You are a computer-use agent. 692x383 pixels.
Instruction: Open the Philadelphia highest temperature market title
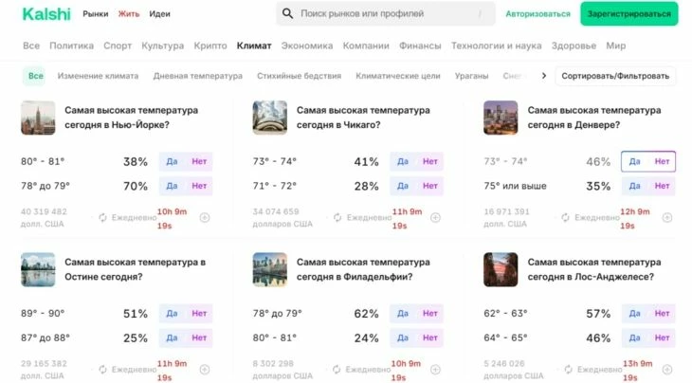363,269
